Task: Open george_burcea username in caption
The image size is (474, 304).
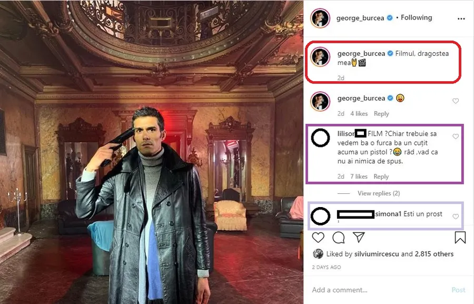Action: pyautogui.click(x=361, y=54)
